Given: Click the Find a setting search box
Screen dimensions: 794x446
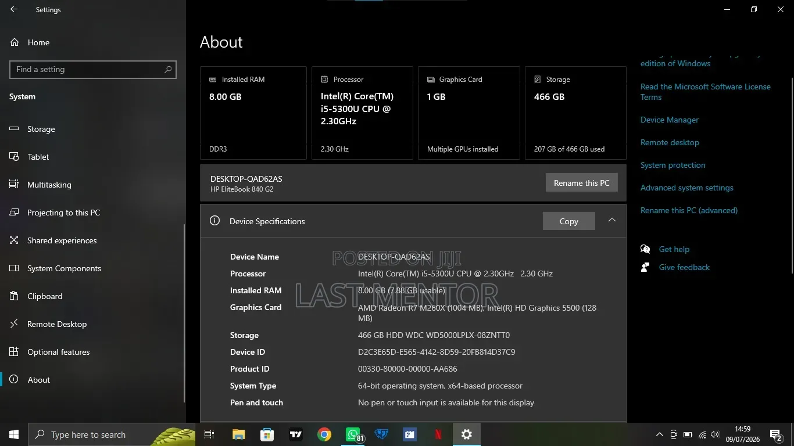Looking at the screenshot, I should pos(93,69).
